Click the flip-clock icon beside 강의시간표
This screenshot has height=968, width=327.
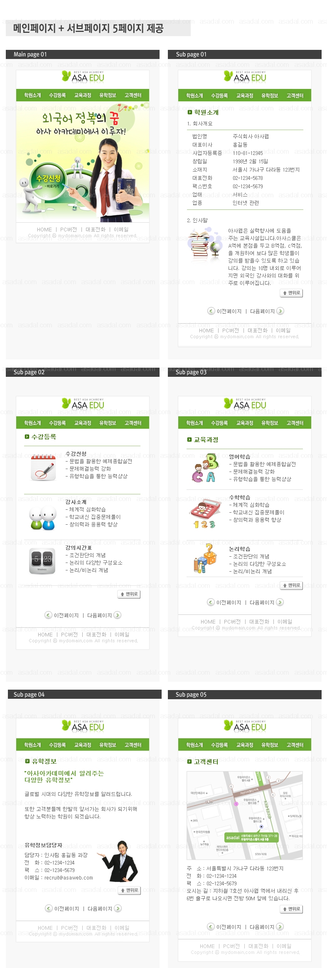(42, 561)
